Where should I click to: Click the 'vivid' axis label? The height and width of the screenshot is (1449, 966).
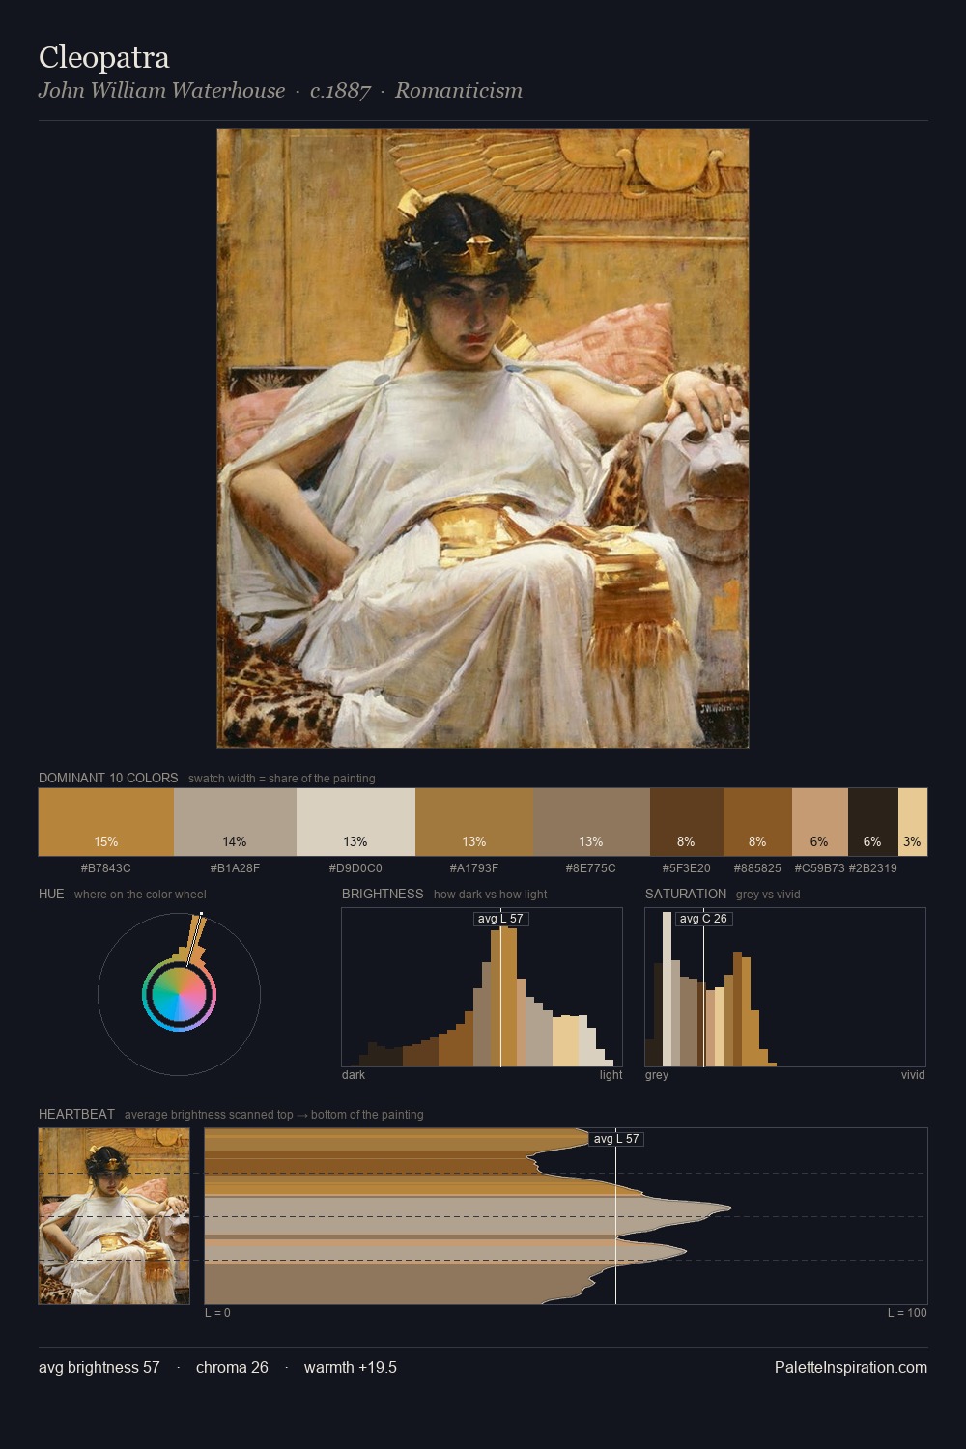coord(913,1075)
